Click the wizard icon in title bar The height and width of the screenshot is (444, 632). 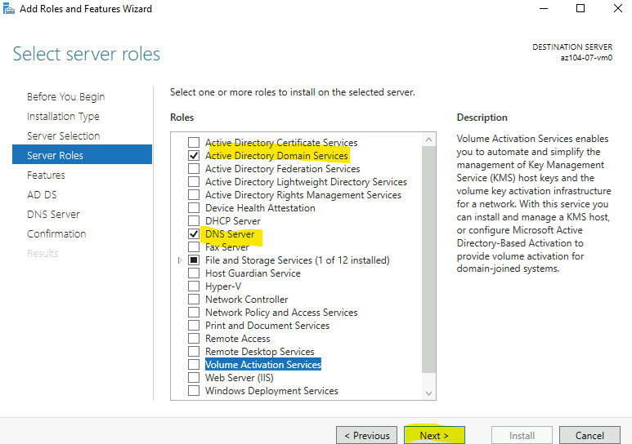[x=9, y=8]
